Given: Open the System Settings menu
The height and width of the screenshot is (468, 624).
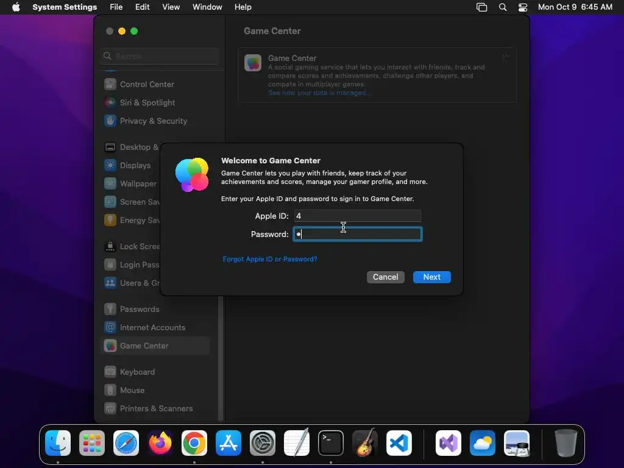Looking at the screenshot, I should (x=65, y=7).
